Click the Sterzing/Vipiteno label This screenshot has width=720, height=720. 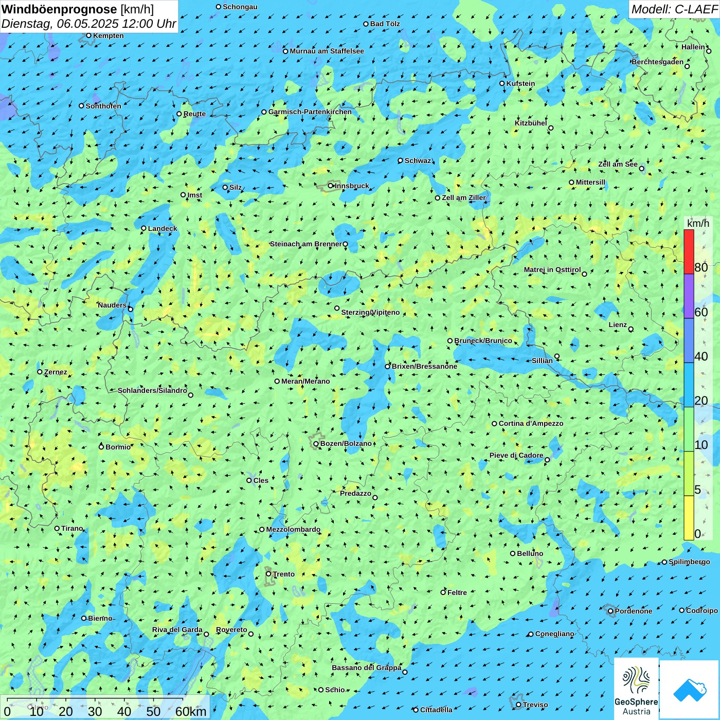[370, 312]
